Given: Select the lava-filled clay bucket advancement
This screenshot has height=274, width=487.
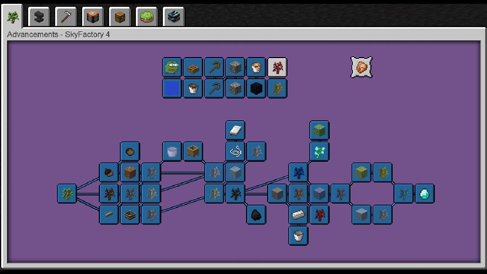Looking at the screenshot, I should [x=256, y=67].
